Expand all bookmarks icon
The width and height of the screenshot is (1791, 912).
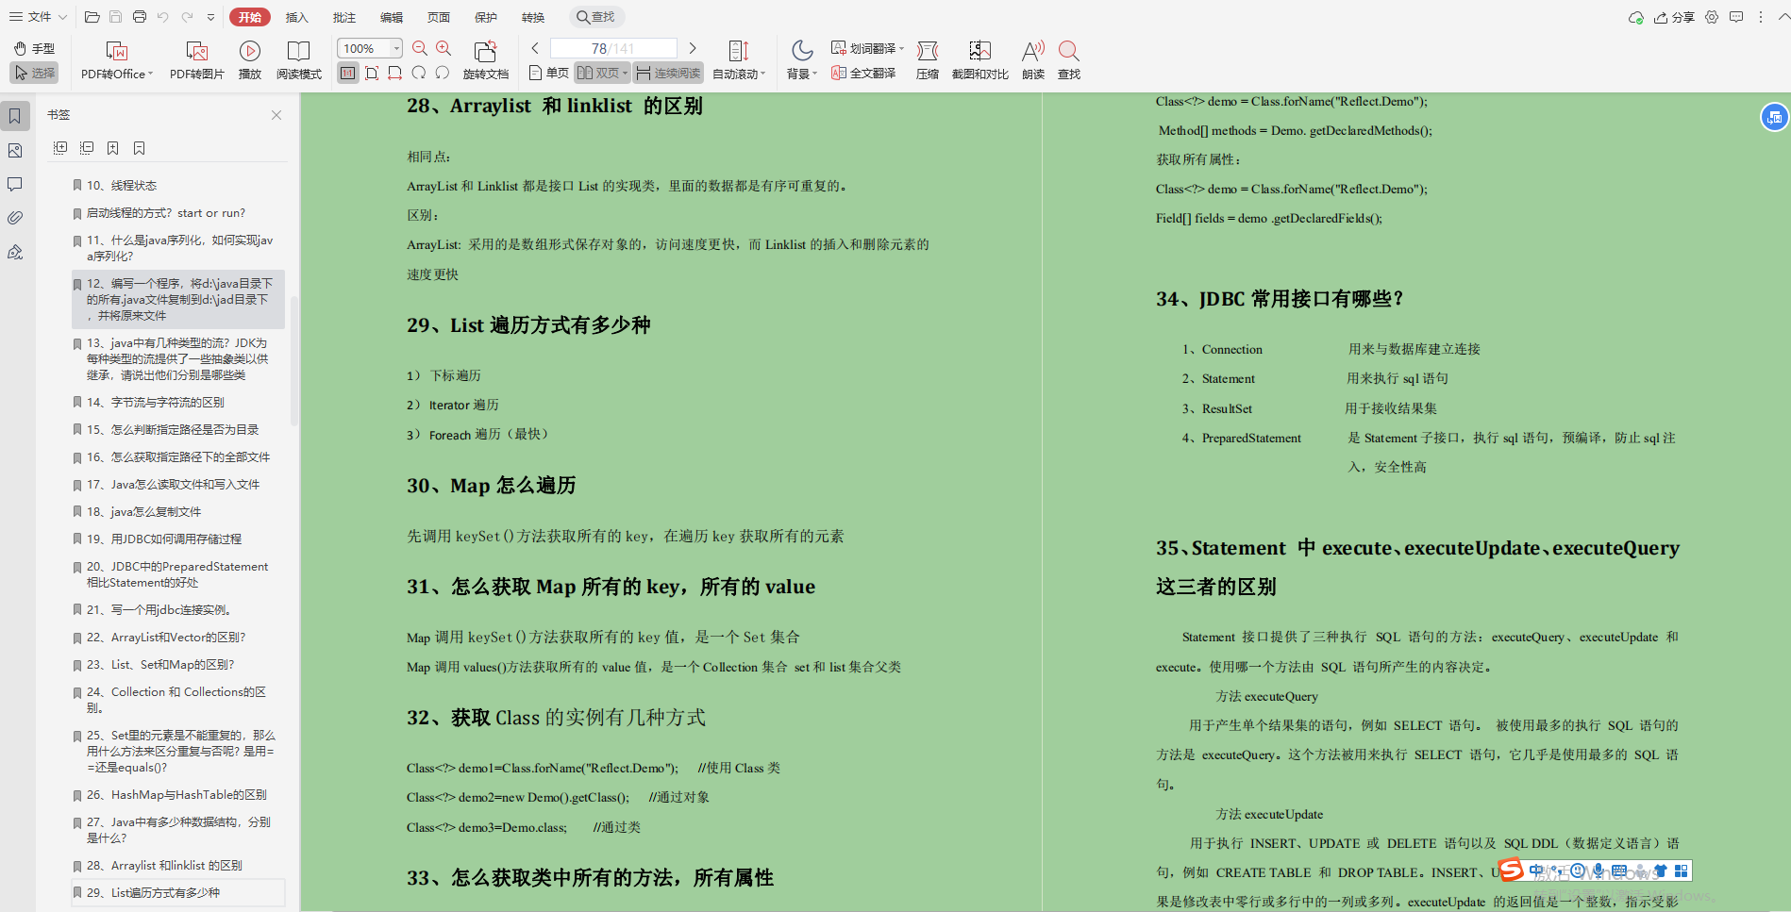60,148
